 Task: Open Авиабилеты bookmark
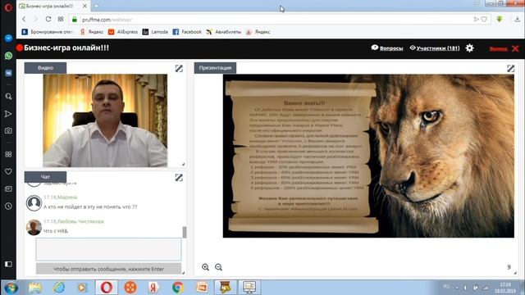223,32
